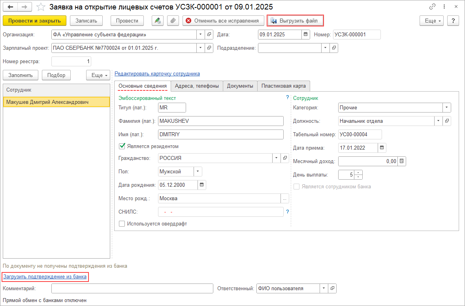The image size is (465, 306).
Task: Open Зарплатный проект record with its open icon
Action: (x=209, y=48)
